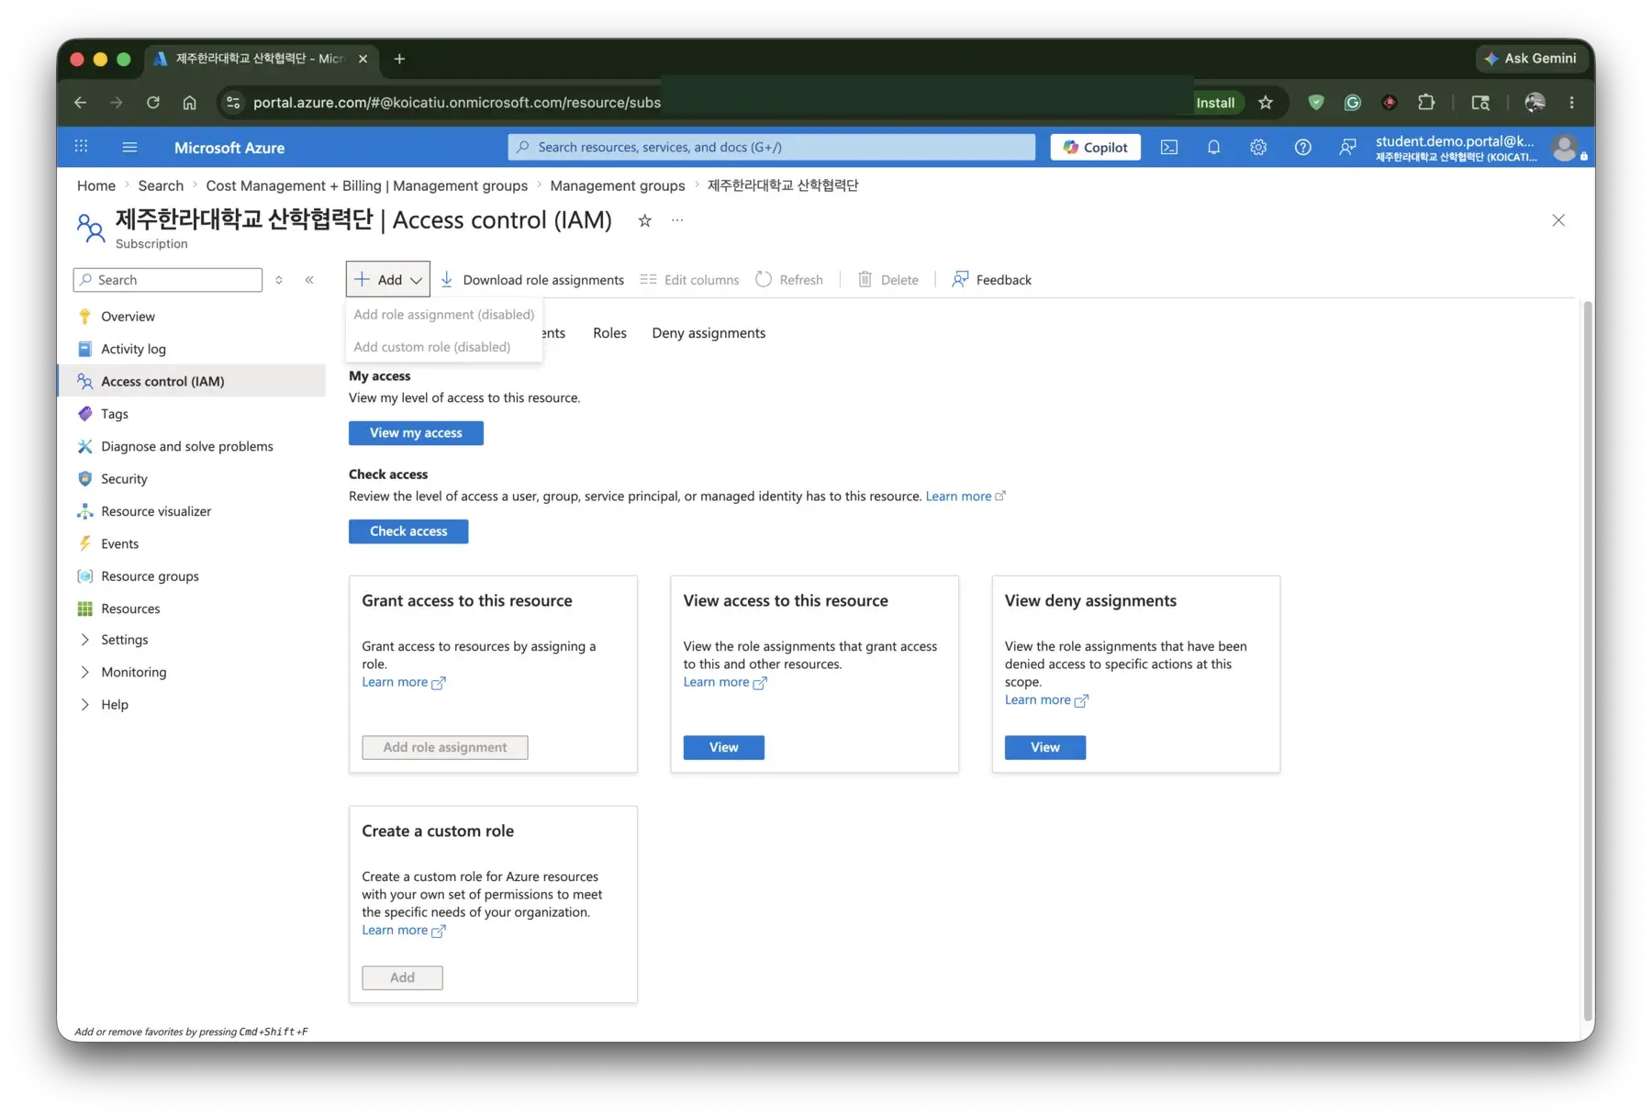Expand the Help section

191,705
